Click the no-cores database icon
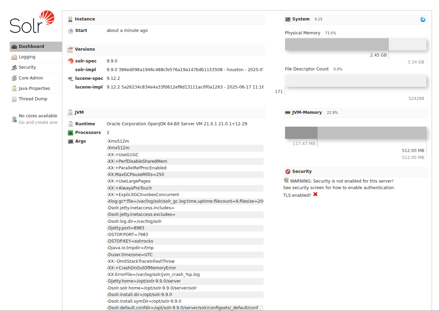Image resolution: width=440 pixels, height=311 pixels. coord(14,119)
